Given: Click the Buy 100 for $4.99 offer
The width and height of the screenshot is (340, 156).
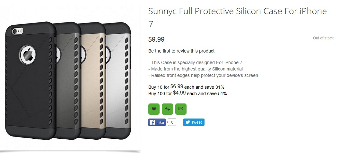Looking at the screenshot, I should coord(187,94).
